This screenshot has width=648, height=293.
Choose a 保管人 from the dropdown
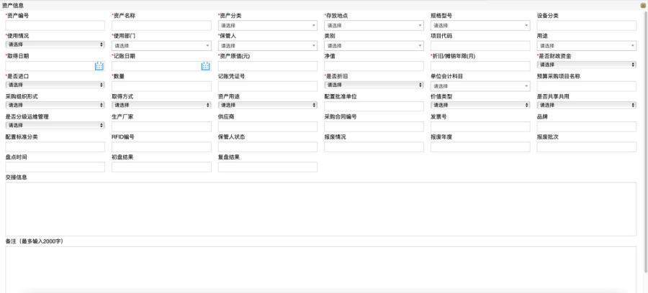click(267, 45)
